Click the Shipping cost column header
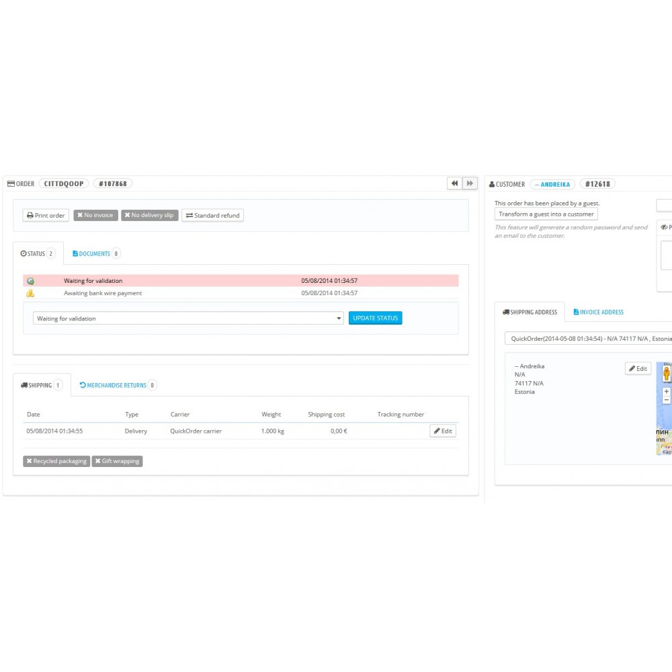672x672 pixels. 326,415
